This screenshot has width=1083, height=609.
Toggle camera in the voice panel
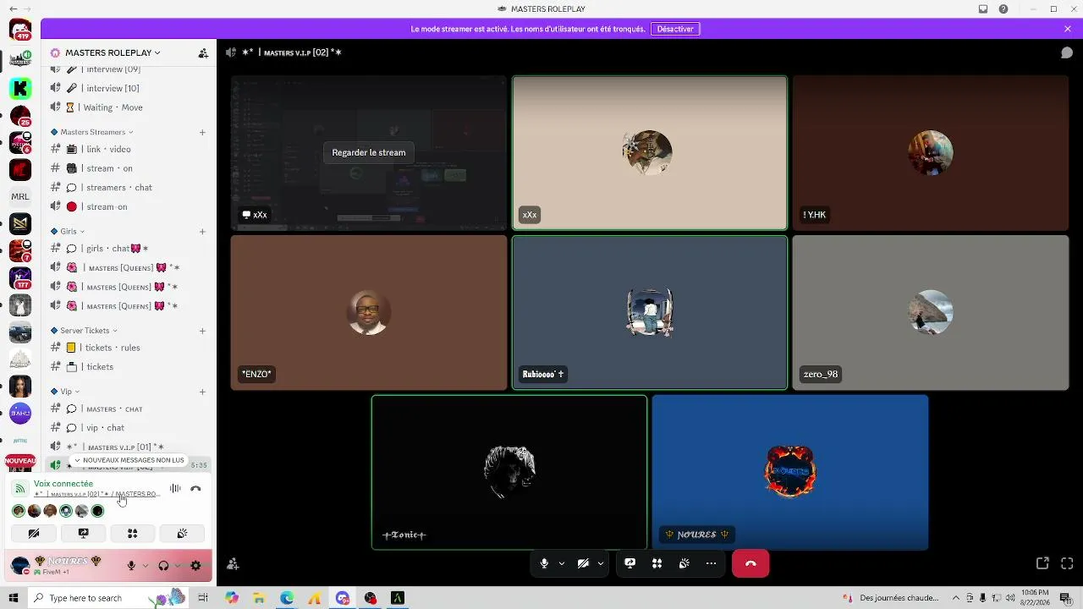(34, 533)
